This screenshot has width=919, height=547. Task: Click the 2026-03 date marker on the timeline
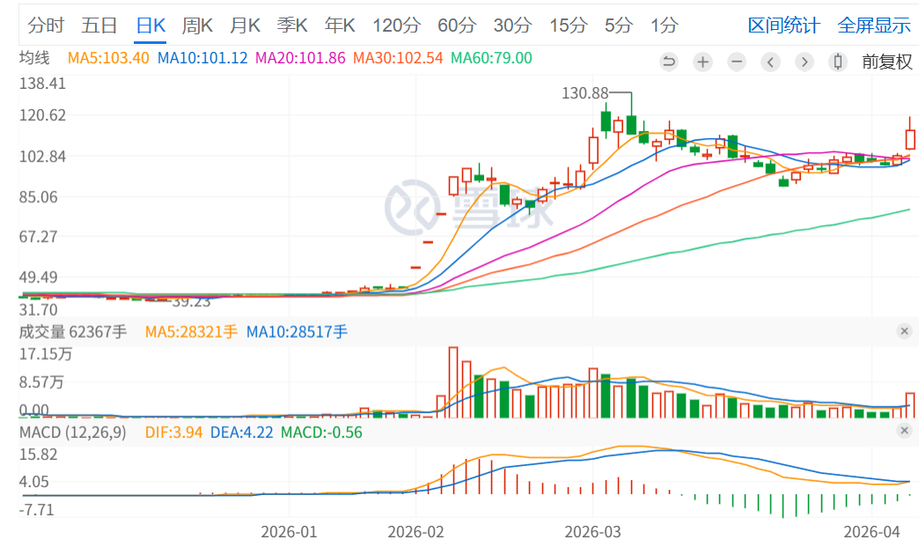coord(592,532)
